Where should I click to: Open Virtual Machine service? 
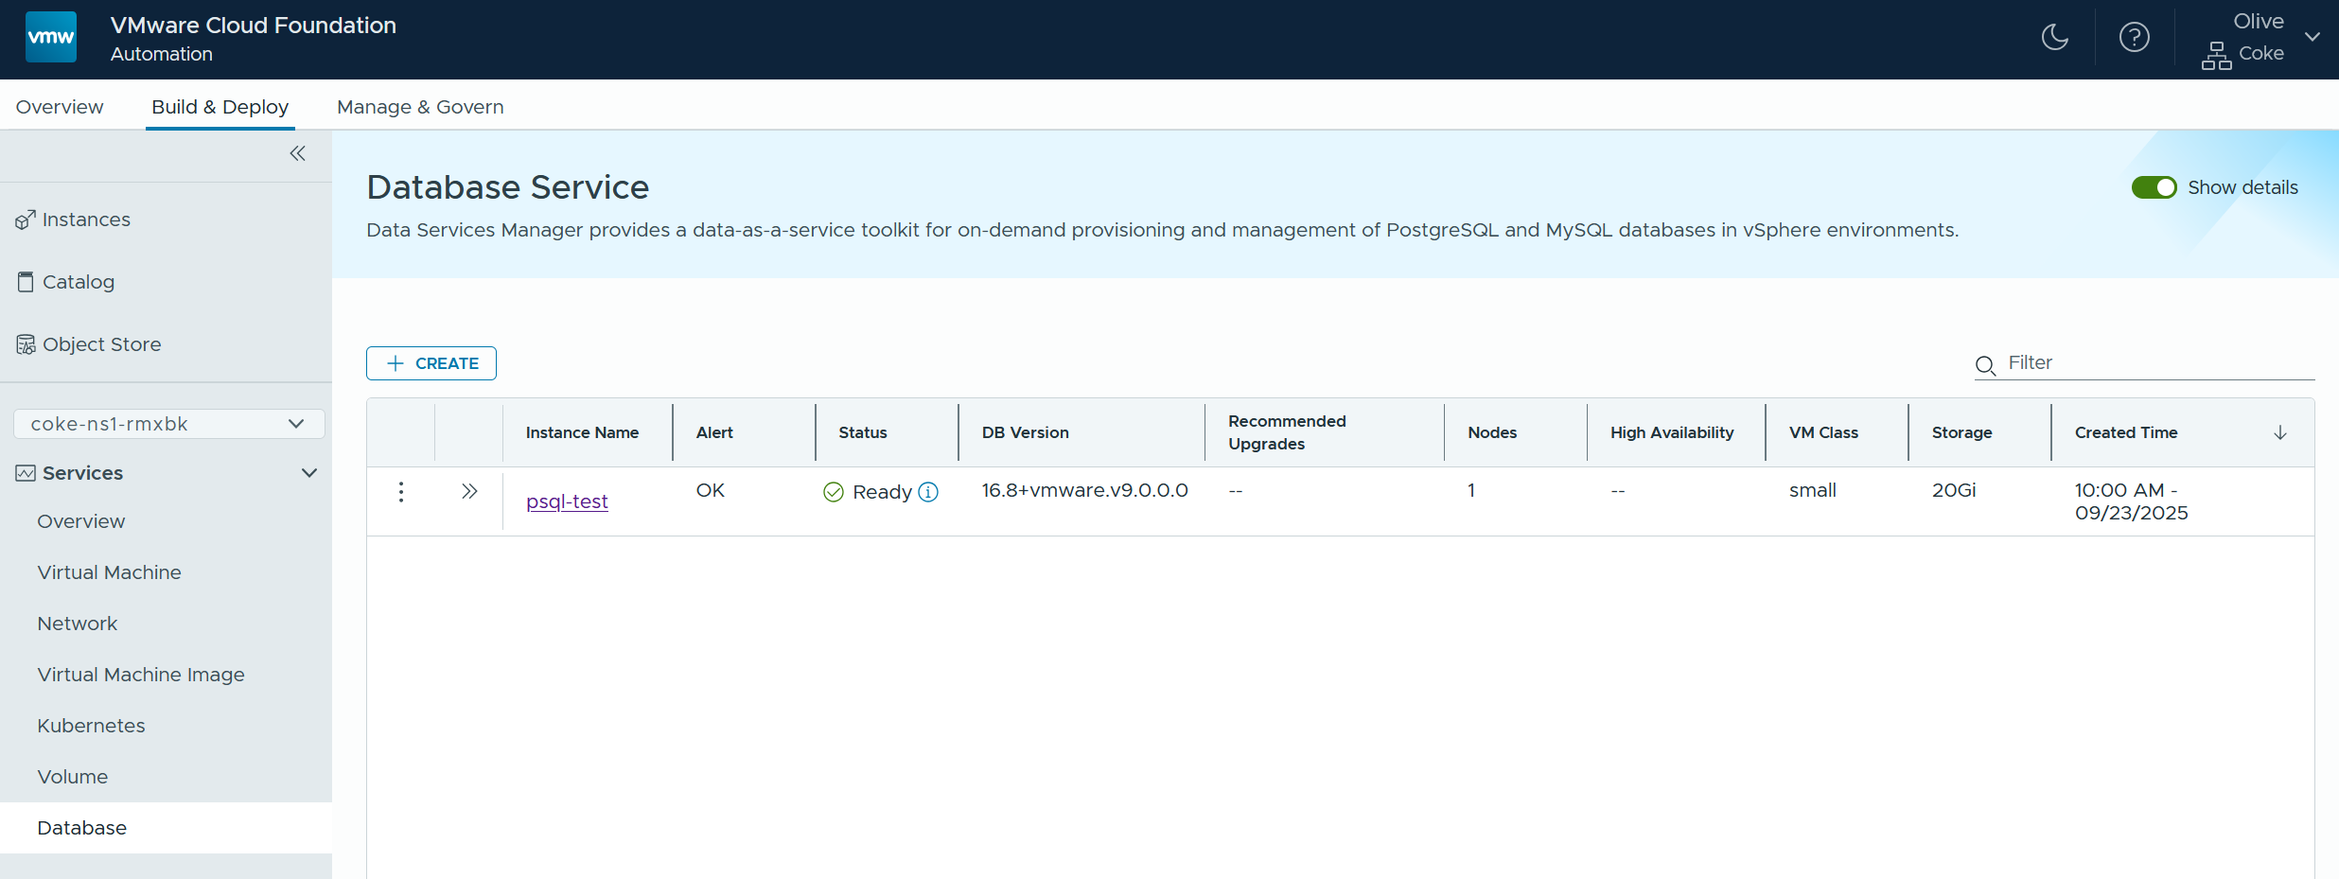pos(110,572)
